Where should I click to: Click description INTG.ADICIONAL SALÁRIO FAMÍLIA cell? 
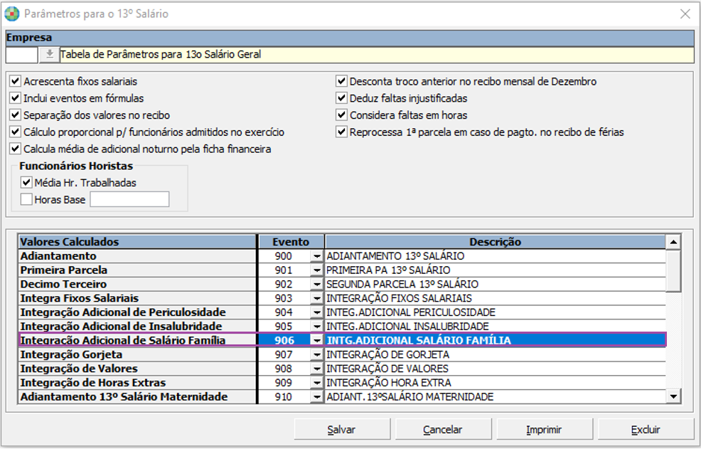point(496,341)
